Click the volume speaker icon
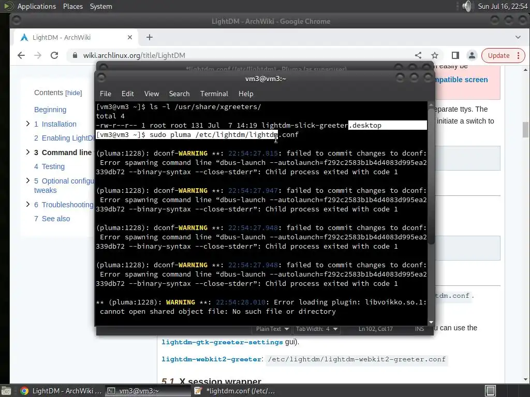Image resolution: width=530 pixels, height=397 pixels. tap(467, 6)
